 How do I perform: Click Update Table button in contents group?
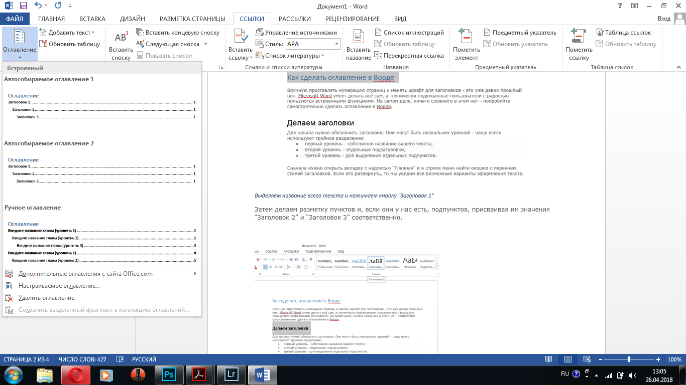(x=74, y=44)
